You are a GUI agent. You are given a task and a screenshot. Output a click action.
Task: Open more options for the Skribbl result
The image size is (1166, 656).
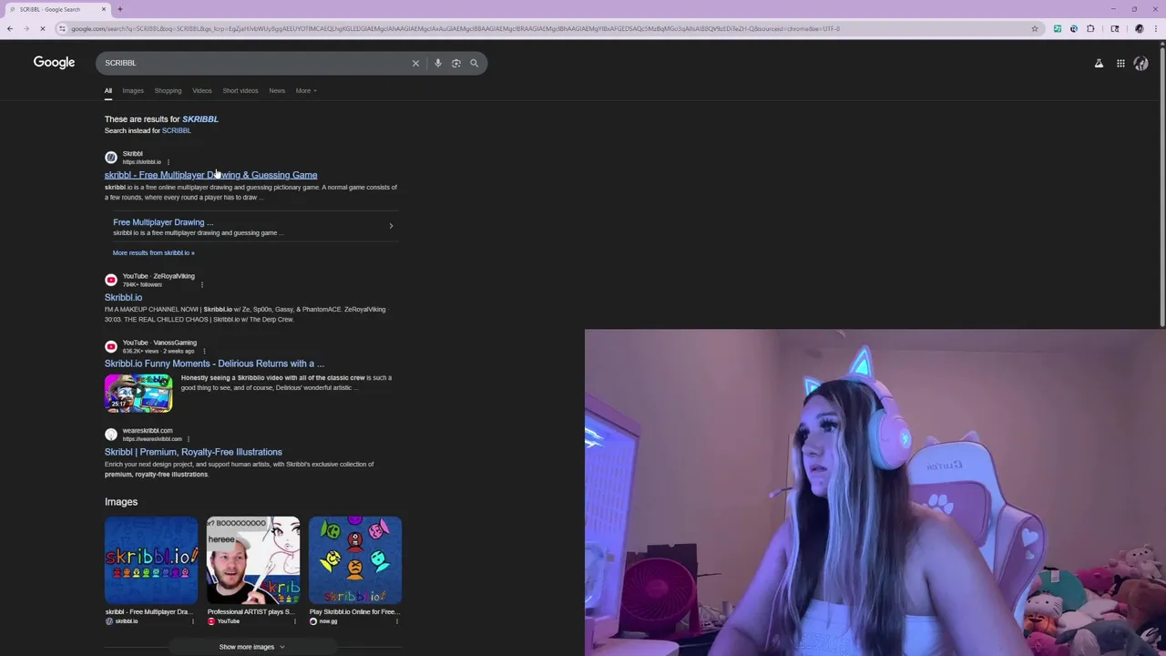pyautogui.click(x=169, y=162)
